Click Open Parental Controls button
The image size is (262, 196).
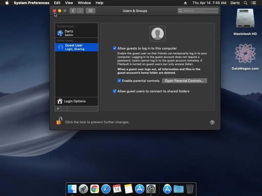(184, 81)
